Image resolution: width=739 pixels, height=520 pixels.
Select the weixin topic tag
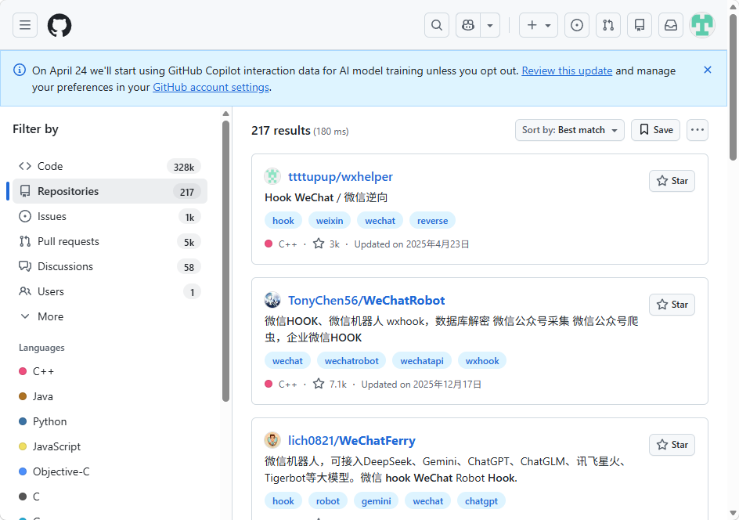[330, 221]
